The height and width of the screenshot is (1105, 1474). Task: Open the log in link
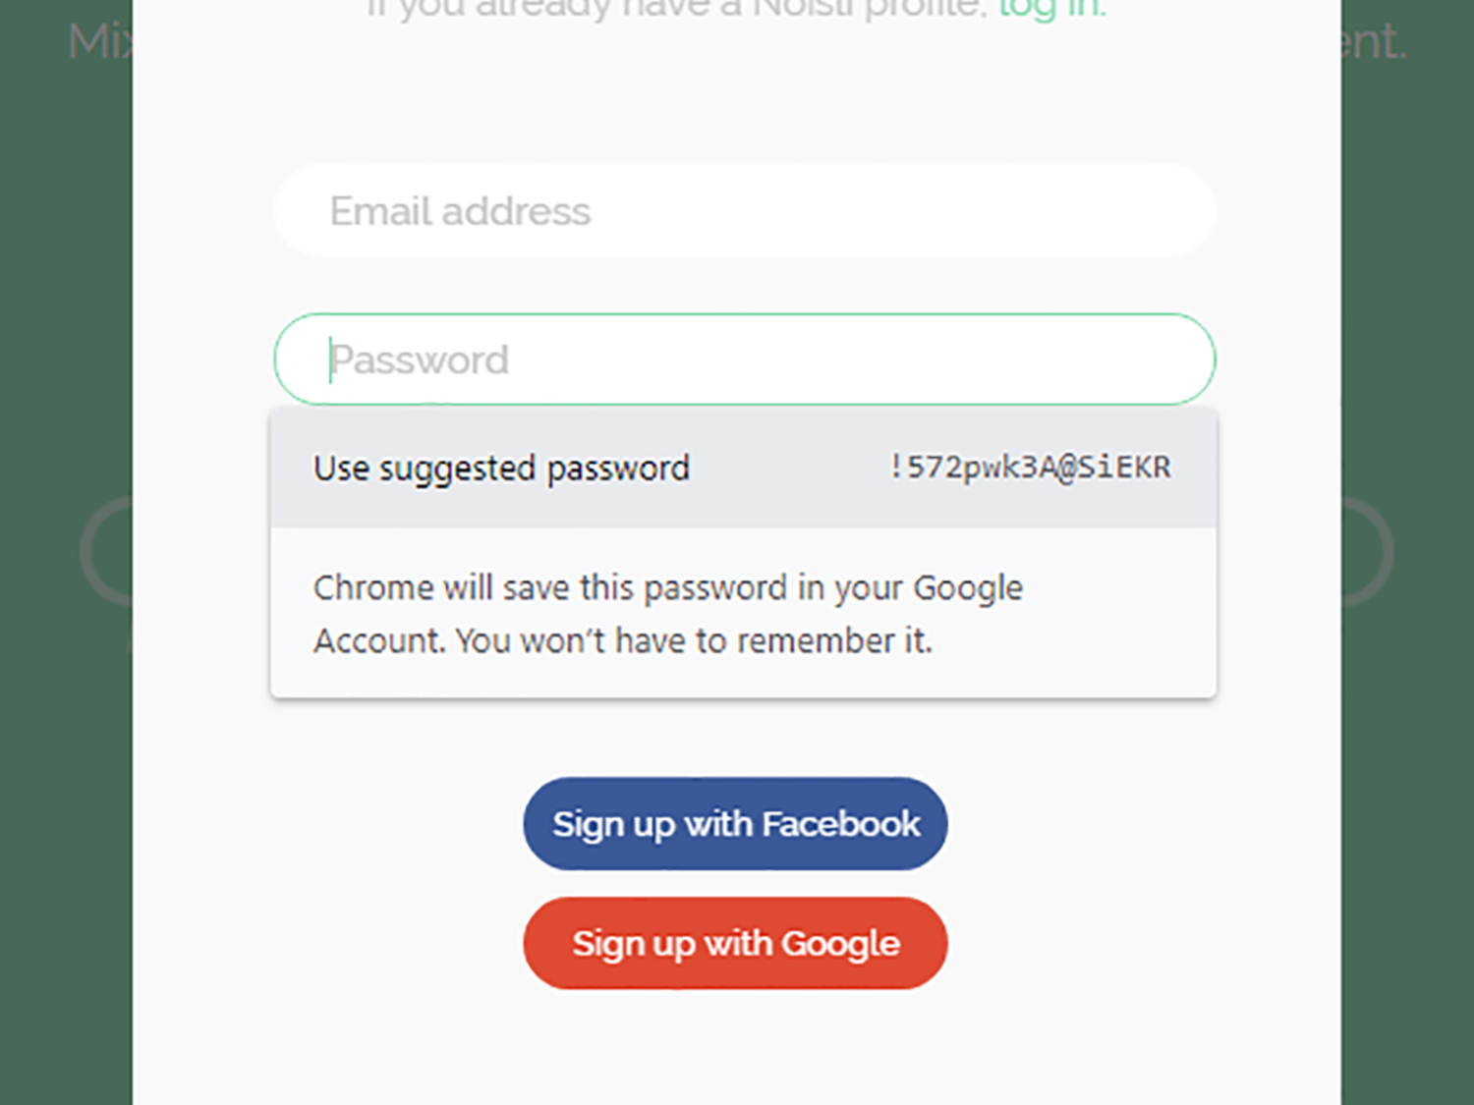tap(1051, 10)
